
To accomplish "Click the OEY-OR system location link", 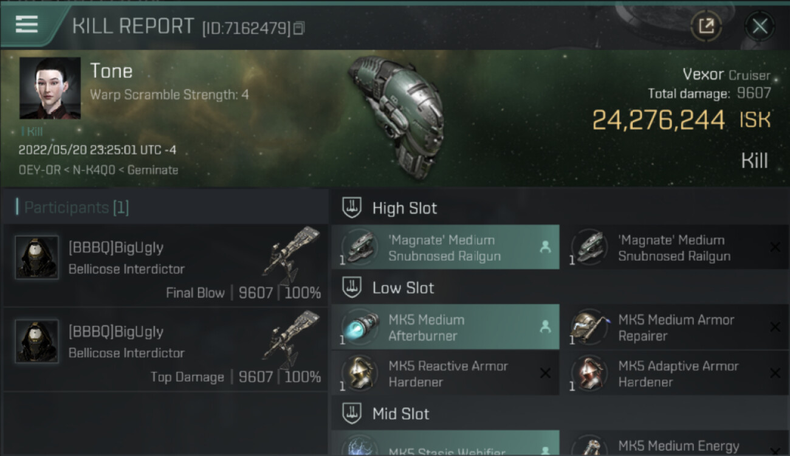I will pos(39,170).
